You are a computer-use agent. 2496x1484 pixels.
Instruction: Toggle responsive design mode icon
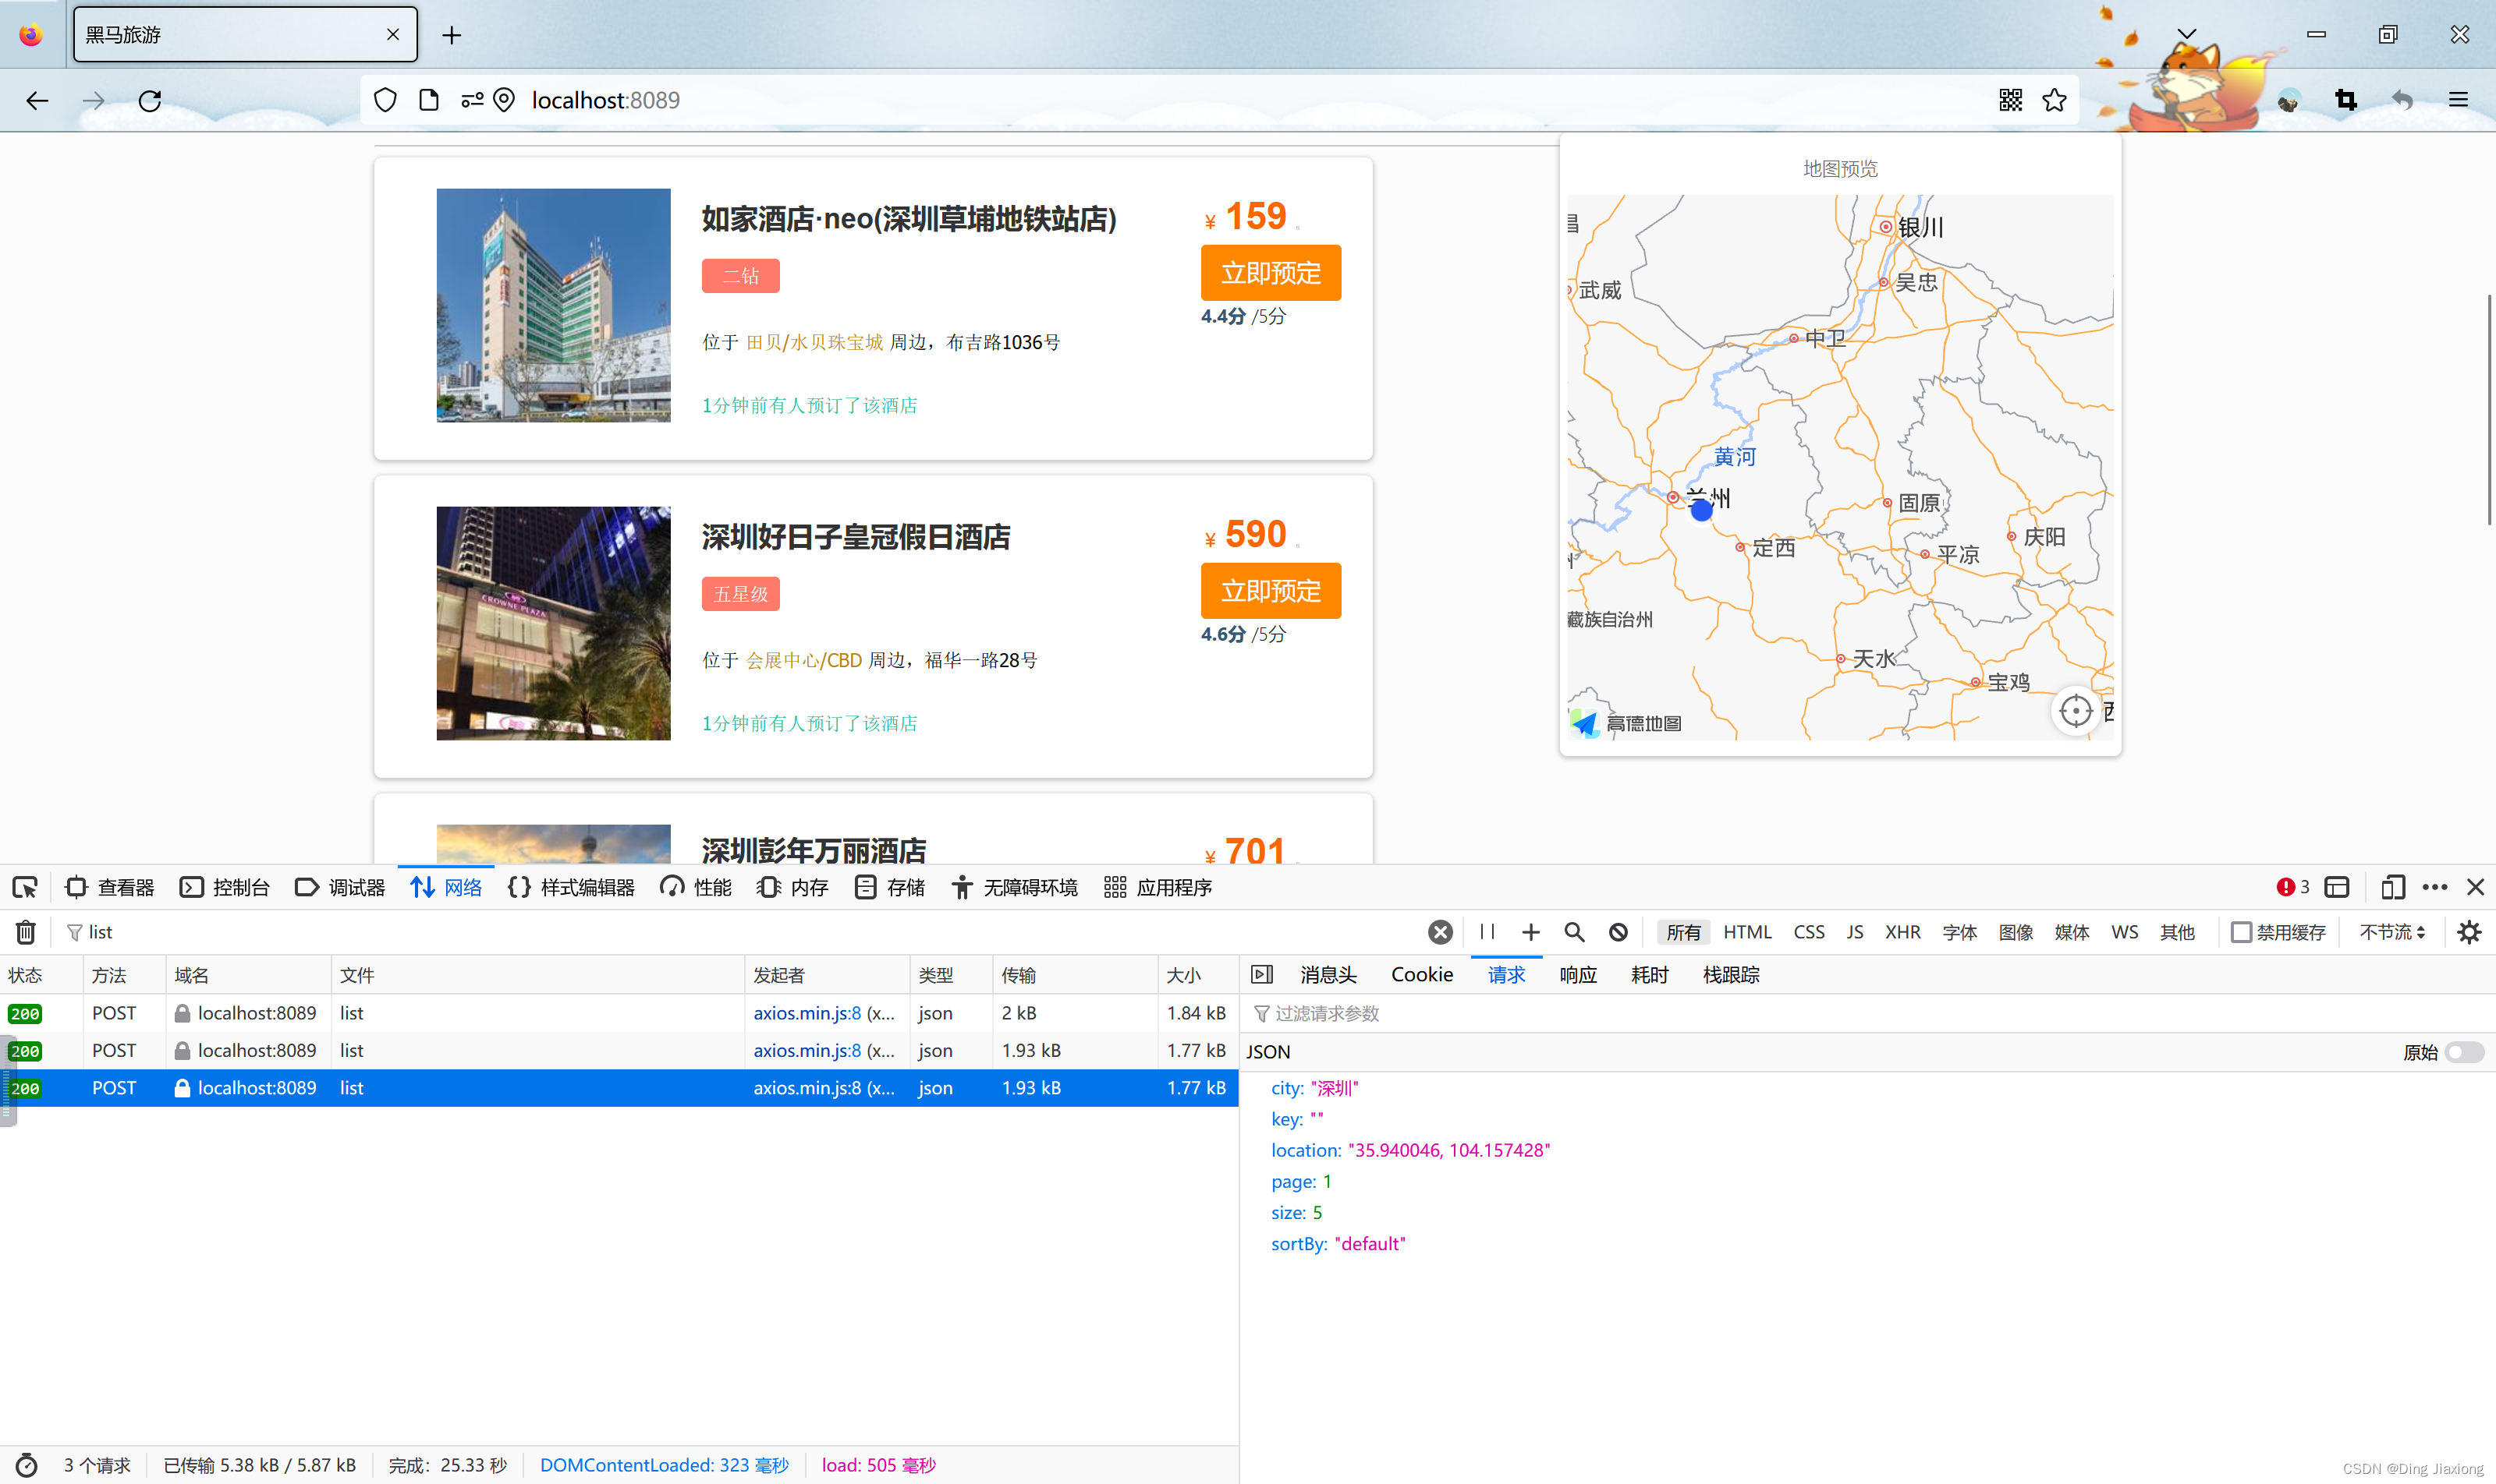pos(2393,887)
